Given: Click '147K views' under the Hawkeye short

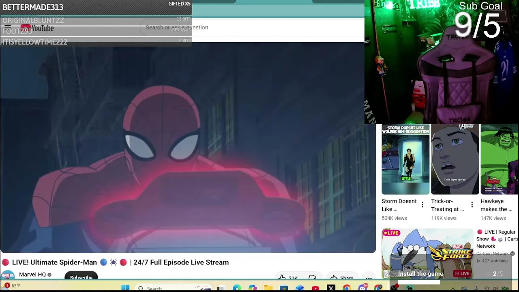Looking at the screenshot, I should click(x=493, y=218).
